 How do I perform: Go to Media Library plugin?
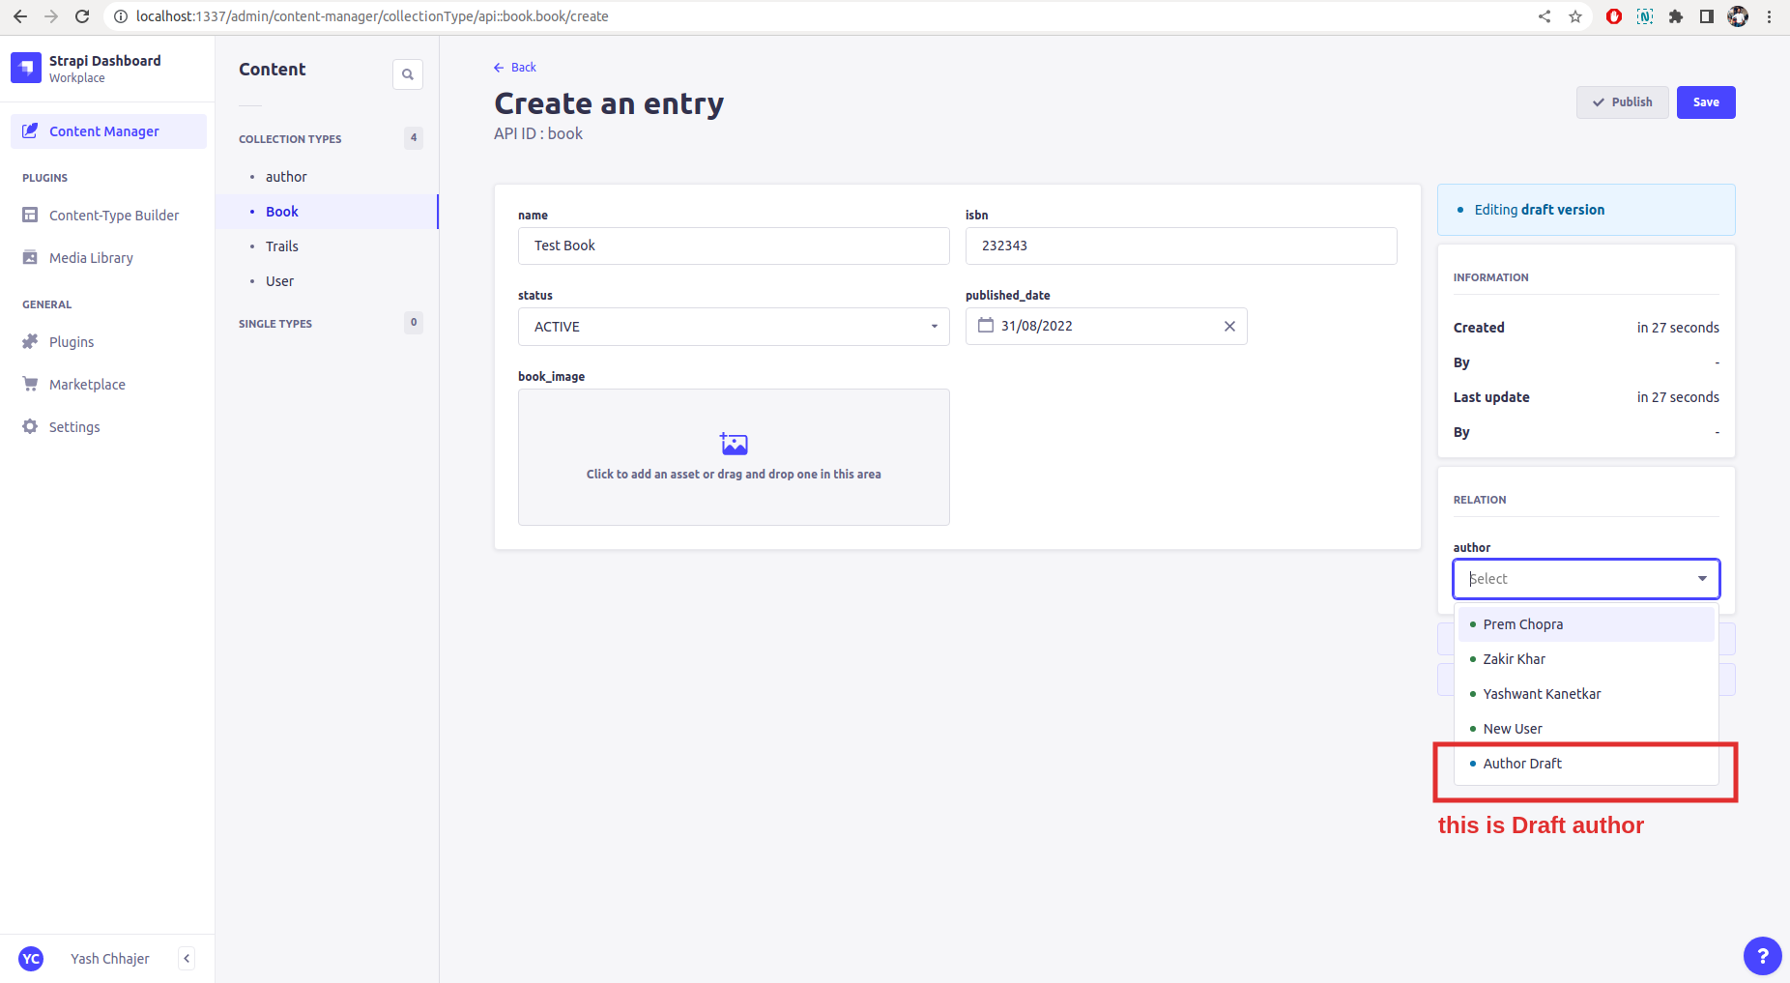[91, 258]
